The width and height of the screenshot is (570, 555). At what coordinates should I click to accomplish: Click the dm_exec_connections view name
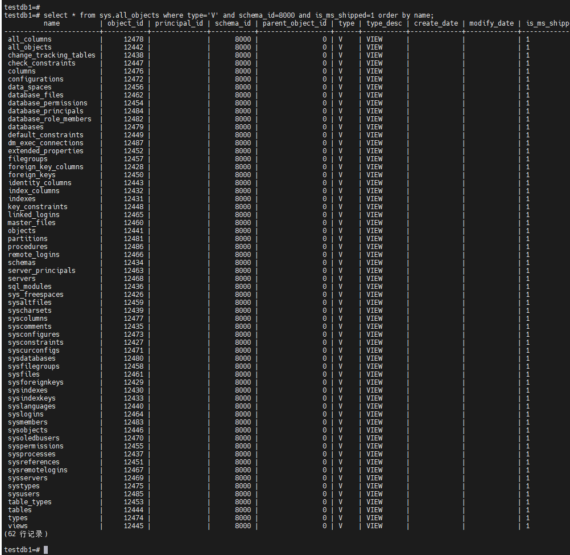click(46, 143)
